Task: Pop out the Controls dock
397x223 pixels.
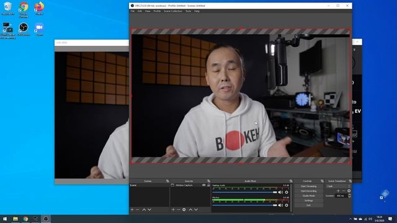Action: click(x=322, y=181)
